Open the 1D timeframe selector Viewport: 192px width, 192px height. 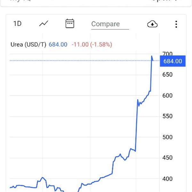[17, 24]
